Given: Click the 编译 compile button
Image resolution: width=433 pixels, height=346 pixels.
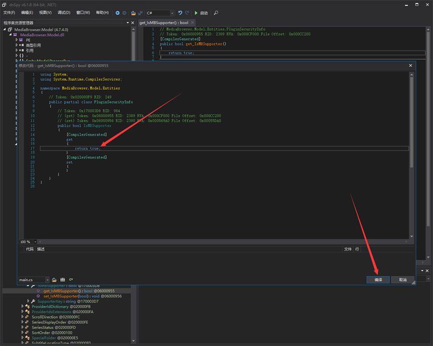Looking at the screenshot, I should (378, 280).
